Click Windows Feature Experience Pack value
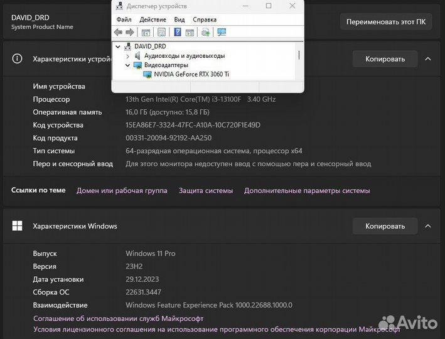The image size is (445, 339). 209,305
